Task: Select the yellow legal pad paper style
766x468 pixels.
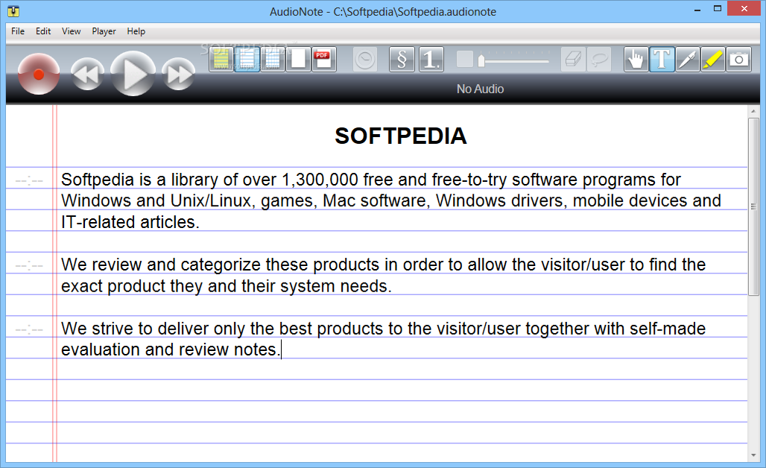Action: click(x=221, y=60)
